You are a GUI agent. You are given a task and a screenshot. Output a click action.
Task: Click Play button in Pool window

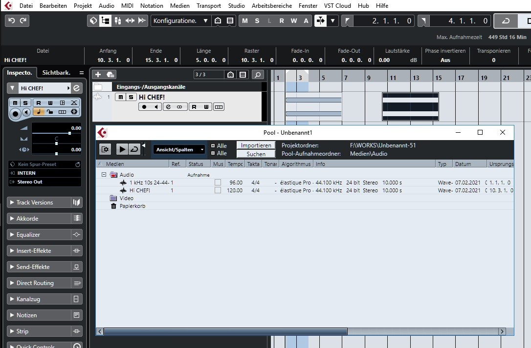(122, 149)
